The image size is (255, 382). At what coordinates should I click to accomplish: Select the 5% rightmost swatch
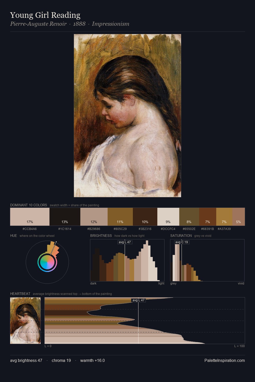click(x=238, y=217)
